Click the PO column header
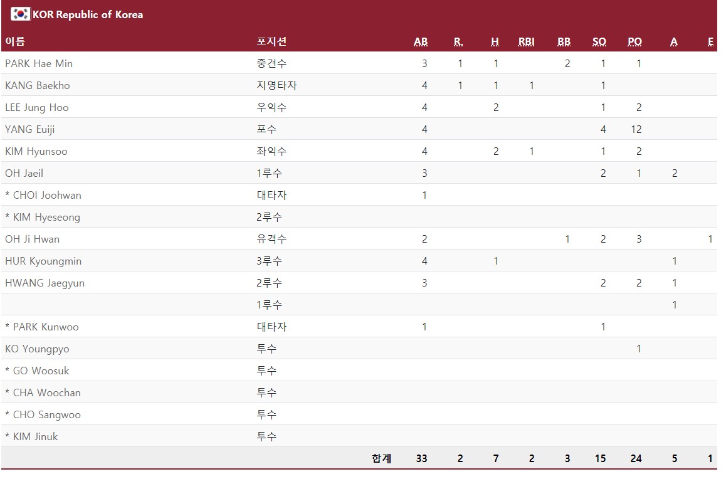Image resolution: width=726 pixels, height=479 pixels. 635,41
